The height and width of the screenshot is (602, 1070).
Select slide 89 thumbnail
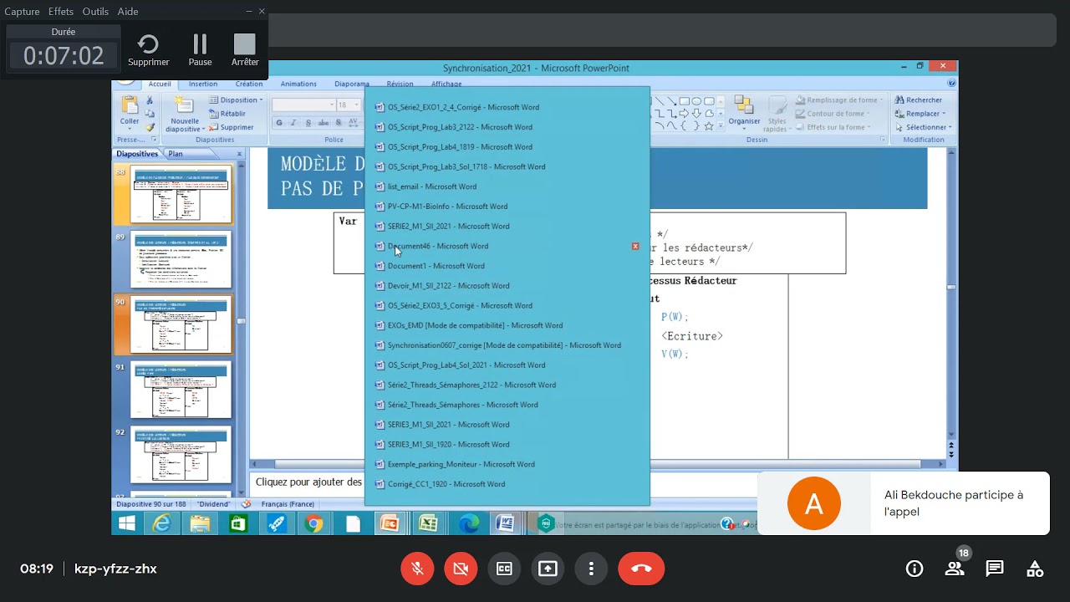point(181,259)
